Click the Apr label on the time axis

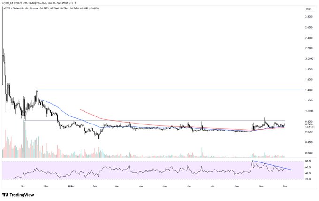point(141,186)
